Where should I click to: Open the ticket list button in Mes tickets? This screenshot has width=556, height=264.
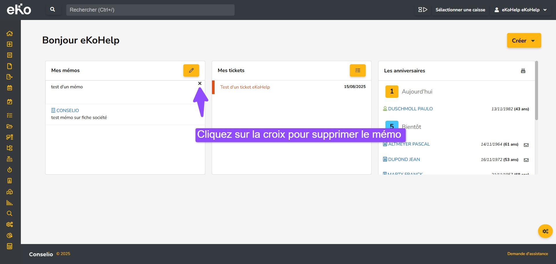click(x=358, y=70)
